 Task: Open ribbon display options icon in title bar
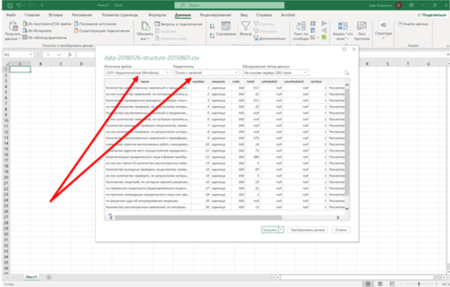coord(412,5)
